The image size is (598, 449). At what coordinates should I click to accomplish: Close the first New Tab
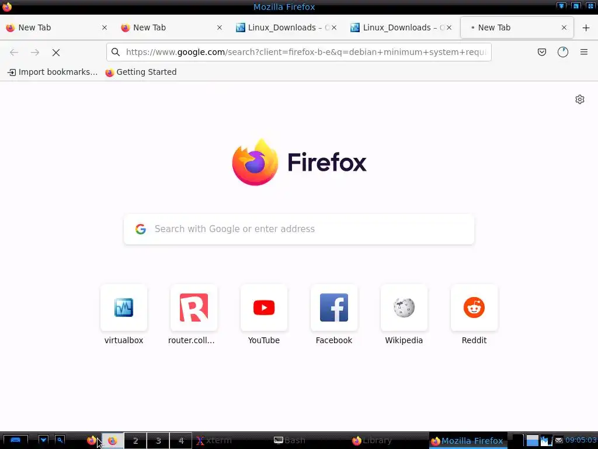pyautogui.click(x=105, y=27)
